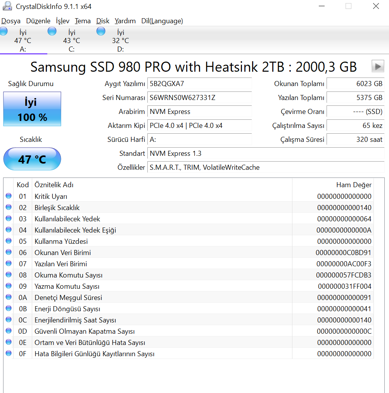This screenshot has width=389, height=393.
Task: Click the next disk arrow button
Action: click(378, 66)
